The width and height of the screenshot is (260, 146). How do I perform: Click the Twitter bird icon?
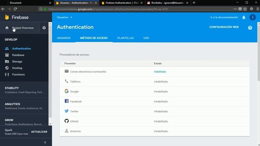(67, 111)
